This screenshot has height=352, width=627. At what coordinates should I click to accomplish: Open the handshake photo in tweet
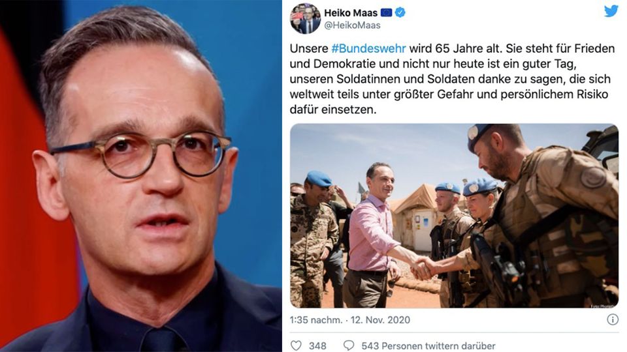tap(455, 216)
